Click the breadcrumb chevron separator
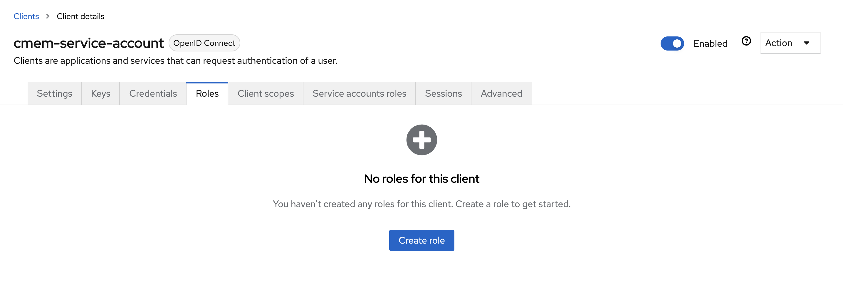Screen dimensions: 843x305 (x=48, y=16)
